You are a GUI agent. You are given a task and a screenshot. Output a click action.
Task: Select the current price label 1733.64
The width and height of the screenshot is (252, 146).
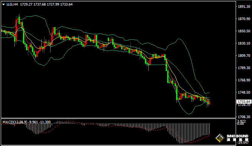[244, 102]
